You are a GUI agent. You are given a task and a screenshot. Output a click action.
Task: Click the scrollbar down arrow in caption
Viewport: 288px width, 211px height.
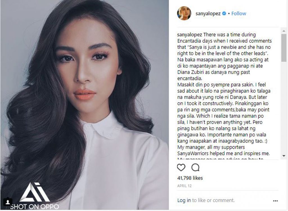[284, 156]
